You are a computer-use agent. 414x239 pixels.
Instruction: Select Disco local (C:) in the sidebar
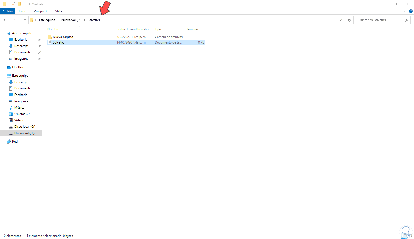25,126
